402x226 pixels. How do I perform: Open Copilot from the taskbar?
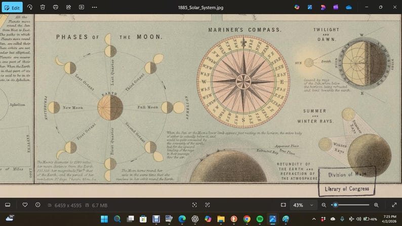(x=208, y=219)
